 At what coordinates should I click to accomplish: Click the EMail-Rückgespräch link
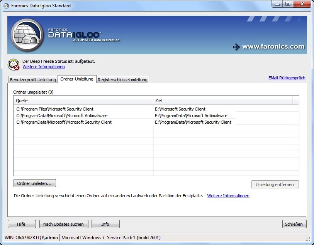click(287, 78)
